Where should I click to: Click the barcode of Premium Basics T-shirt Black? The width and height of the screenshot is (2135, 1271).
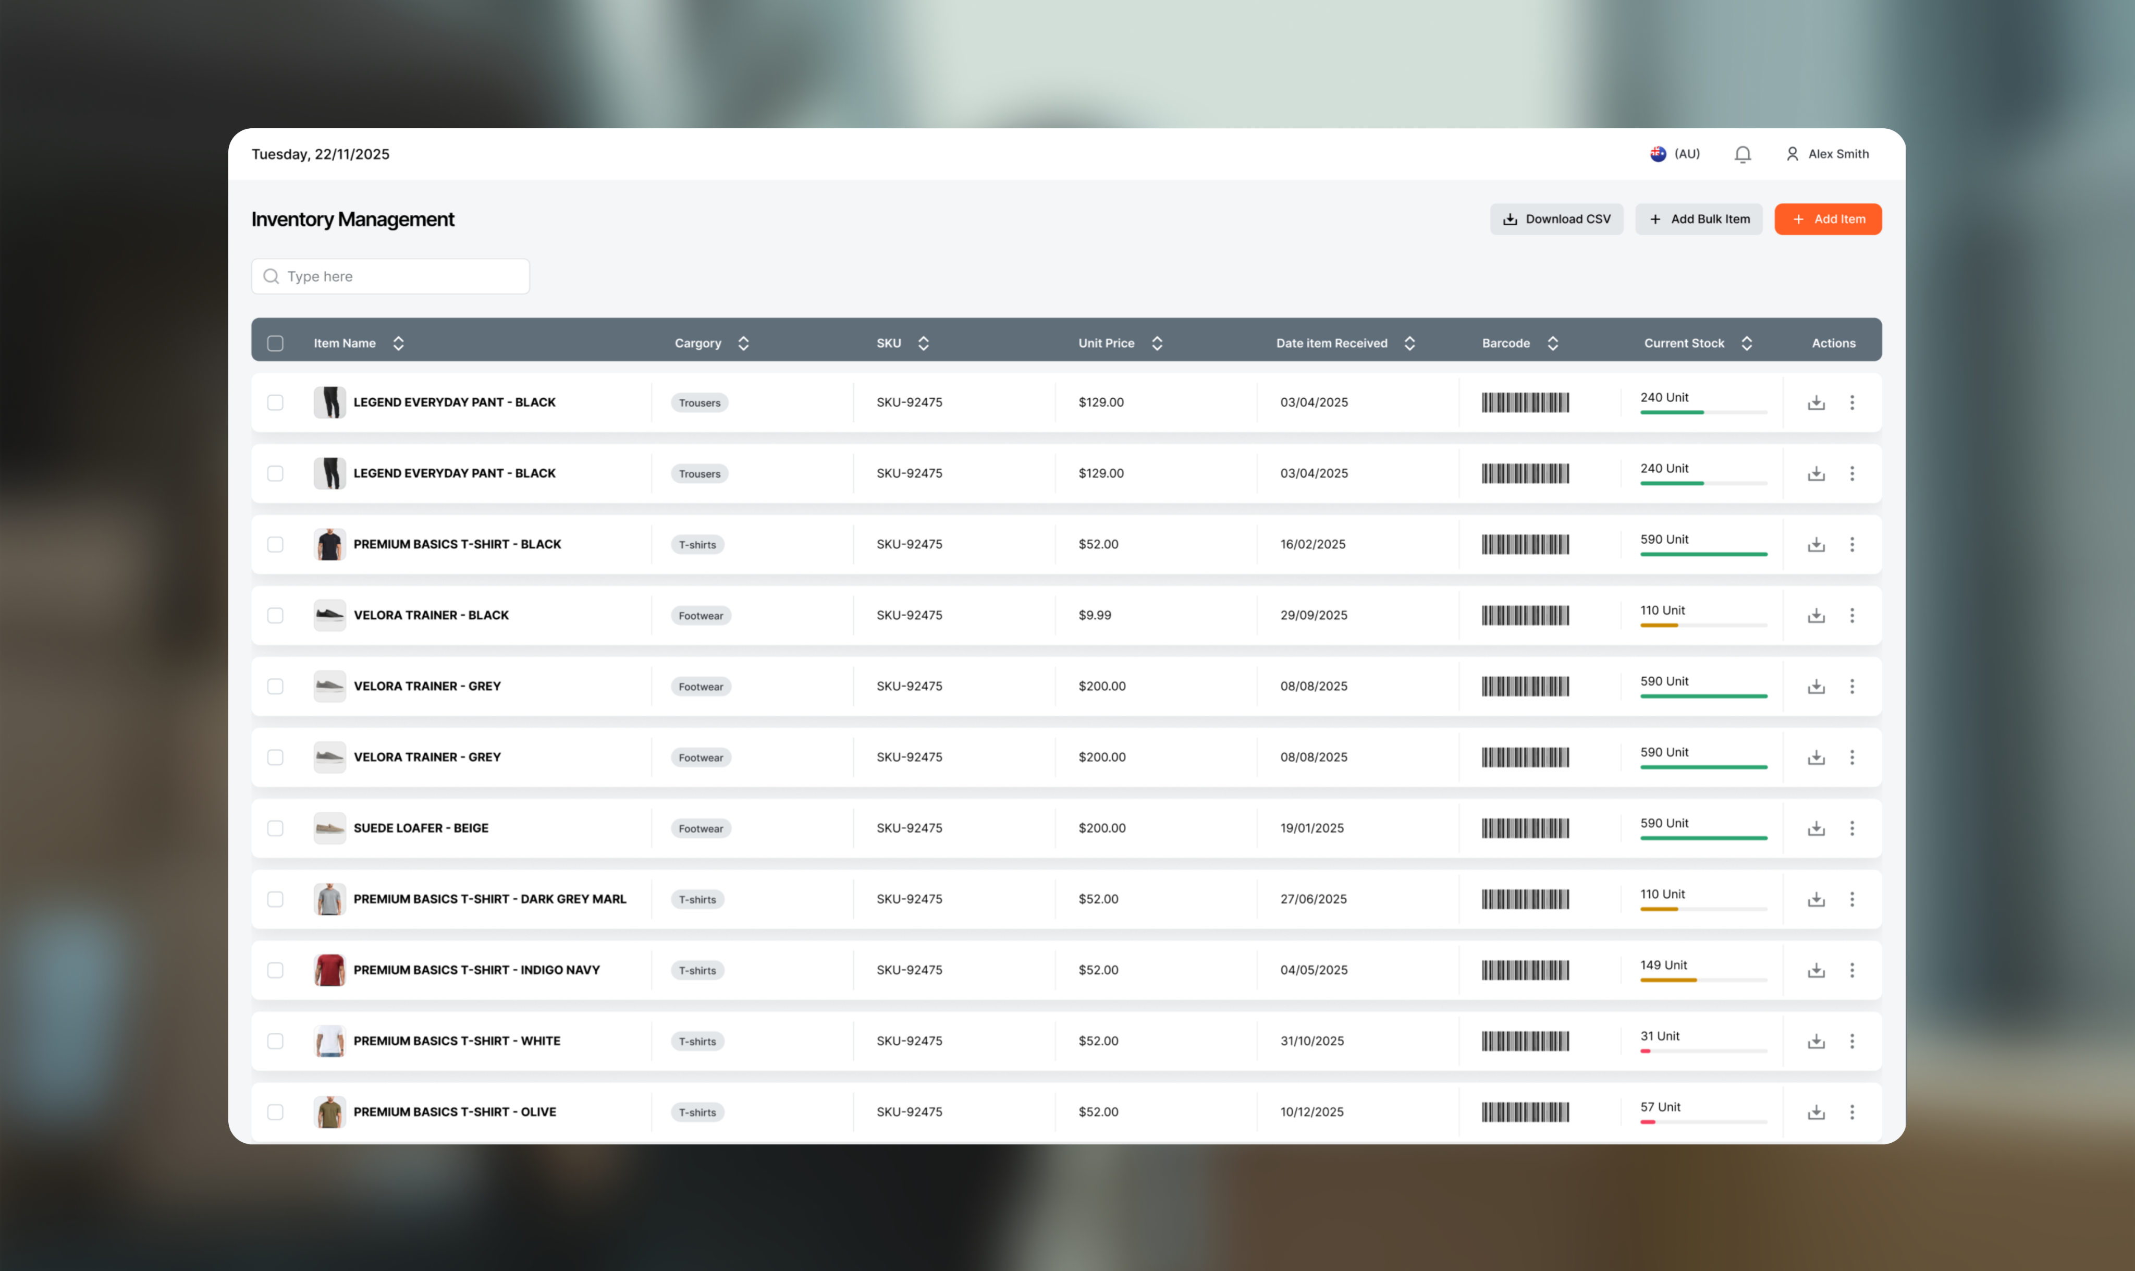coord(1525,545)
